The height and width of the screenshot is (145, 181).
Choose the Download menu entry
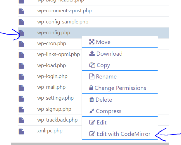click(x=120, y=54)
